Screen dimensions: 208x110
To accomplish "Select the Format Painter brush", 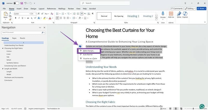I will coord(10,19).
